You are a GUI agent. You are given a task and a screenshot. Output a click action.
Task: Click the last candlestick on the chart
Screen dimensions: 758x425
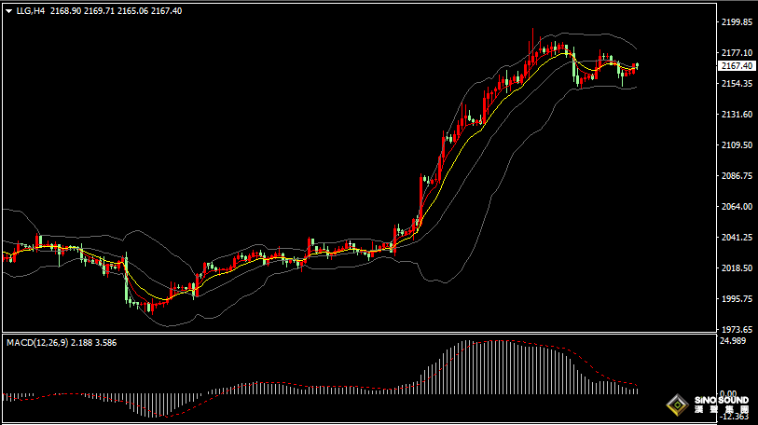coord(637,66)
